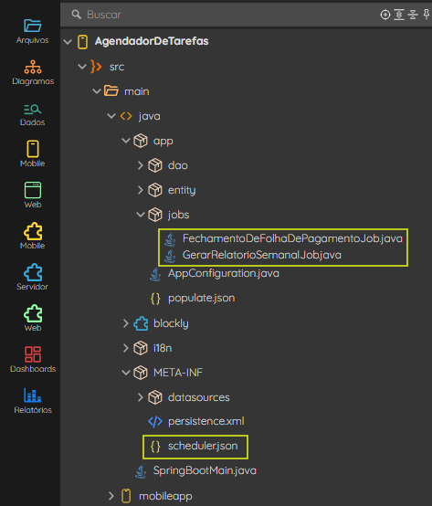Open the Relatórios sidebar icon
The height and width of the screenshot is (506, 432).
[33, 400]
